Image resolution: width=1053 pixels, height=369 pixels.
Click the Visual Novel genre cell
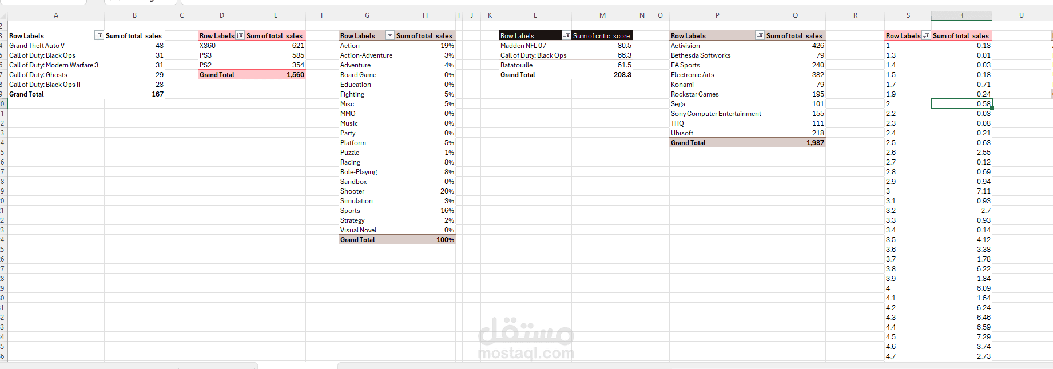click(x=367, y=230)
